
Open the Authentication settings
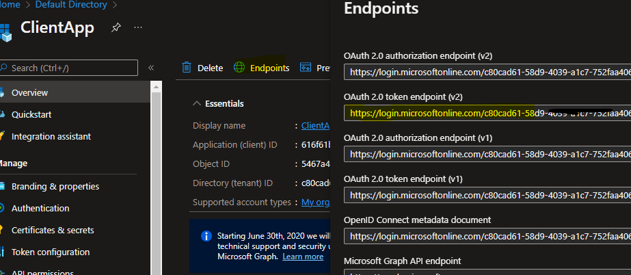40,208
